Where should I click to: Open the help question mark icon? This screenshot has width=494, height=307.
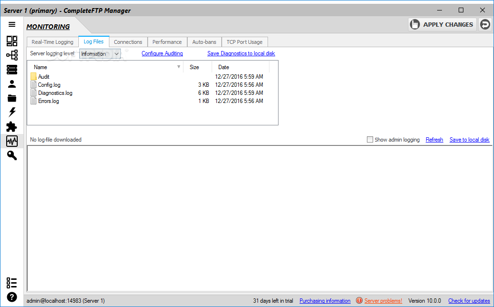12,297
